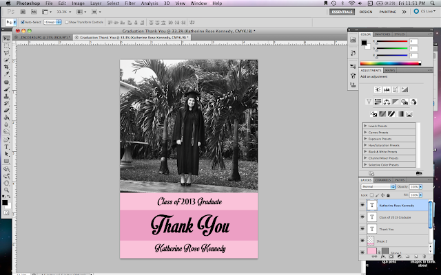Open the Filter menu
Screen dimensions: 441x275
click(x=130, y=3)
